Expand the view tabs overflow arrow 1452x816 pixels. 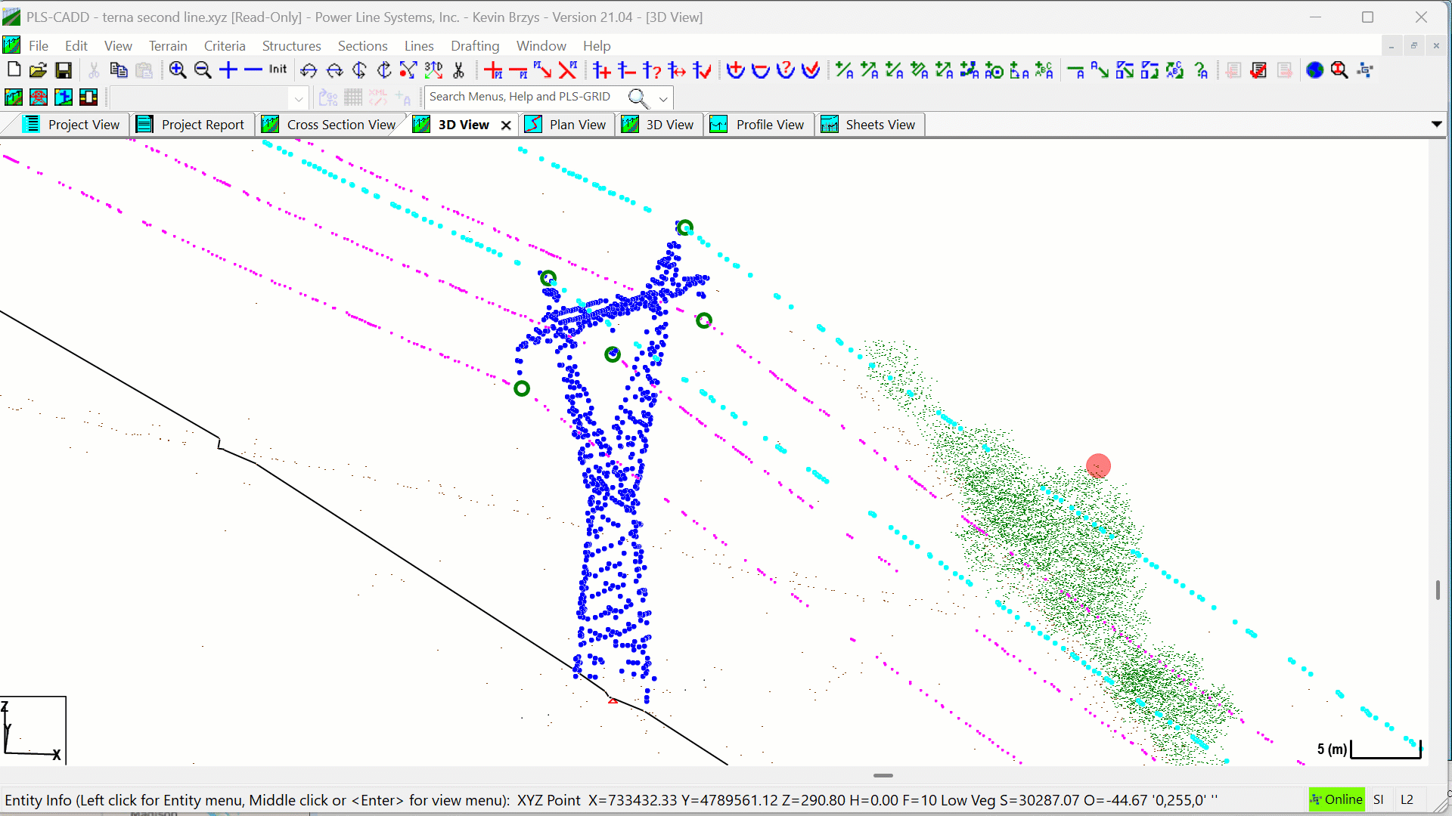pos(1436,124)
